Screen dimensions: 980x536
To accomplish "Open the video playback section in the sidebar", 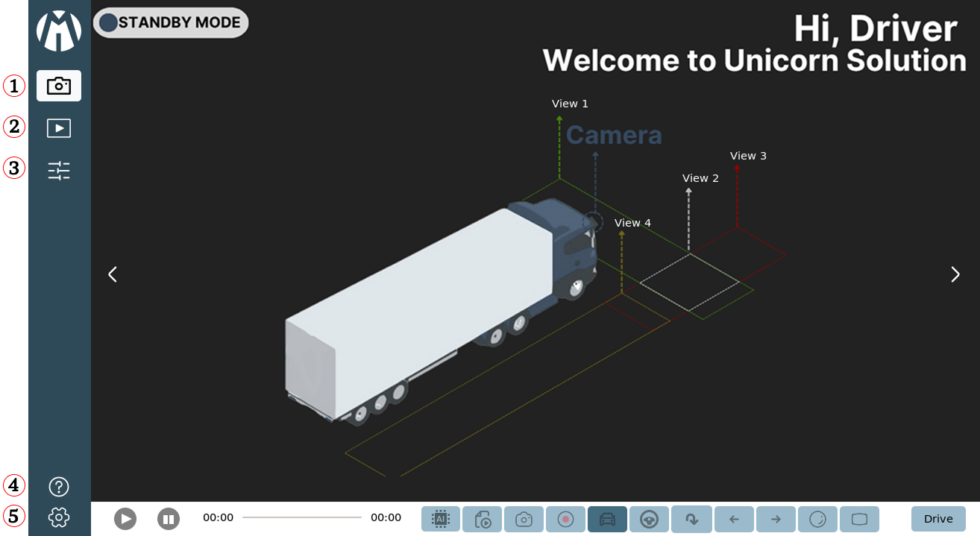I will [x=59, y=128].
